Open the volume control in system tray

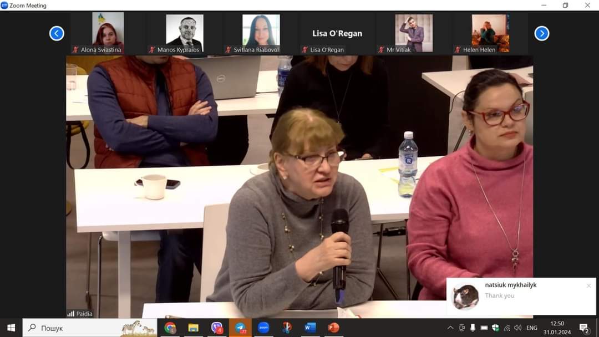[x=517, y=328]
